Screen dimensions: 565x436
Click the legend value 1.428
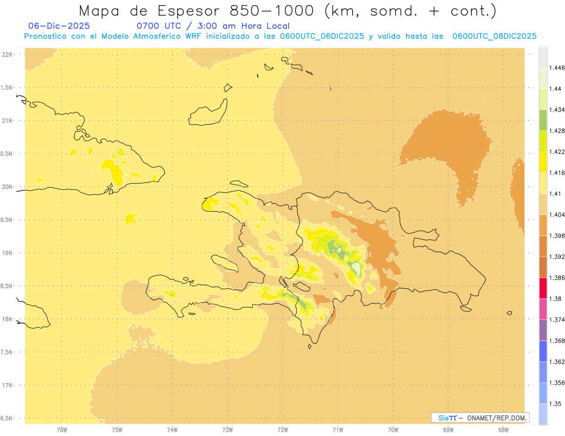point(557,131)
